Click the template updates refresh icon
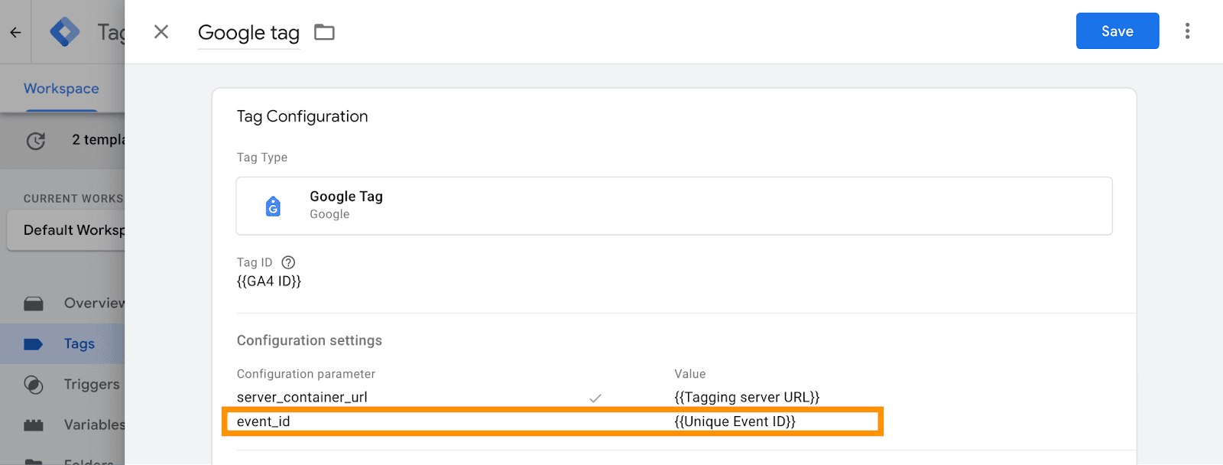The width and height of the screenshot is (1223, 465). (36, 141)
